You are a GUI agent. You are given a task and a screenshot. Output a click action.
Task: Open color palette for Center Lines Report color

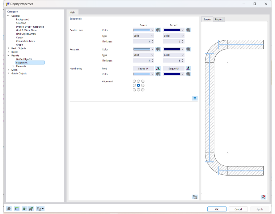pyautogui.click(x=188, y=30)
